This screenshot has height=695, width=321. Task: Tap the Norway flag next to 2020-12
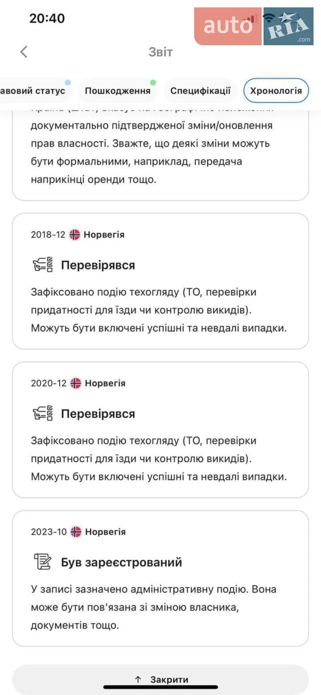tap(76, 383)
